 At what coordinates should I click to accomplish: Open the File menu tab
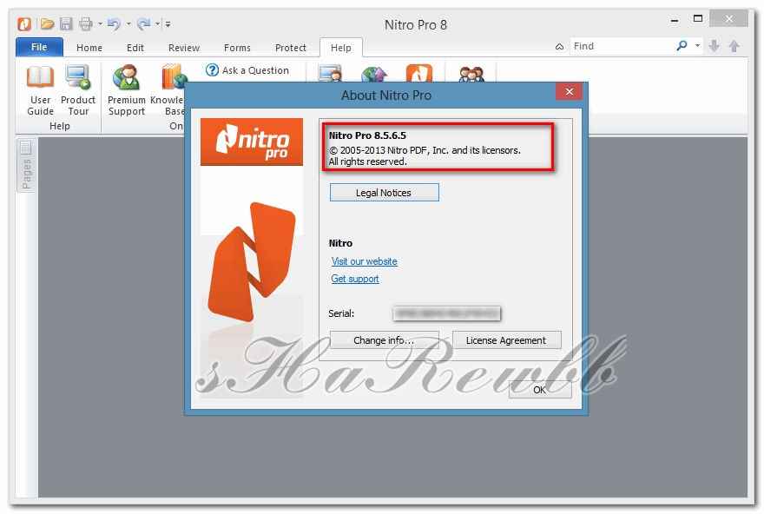pyautogui.click(x=39, y=47)
